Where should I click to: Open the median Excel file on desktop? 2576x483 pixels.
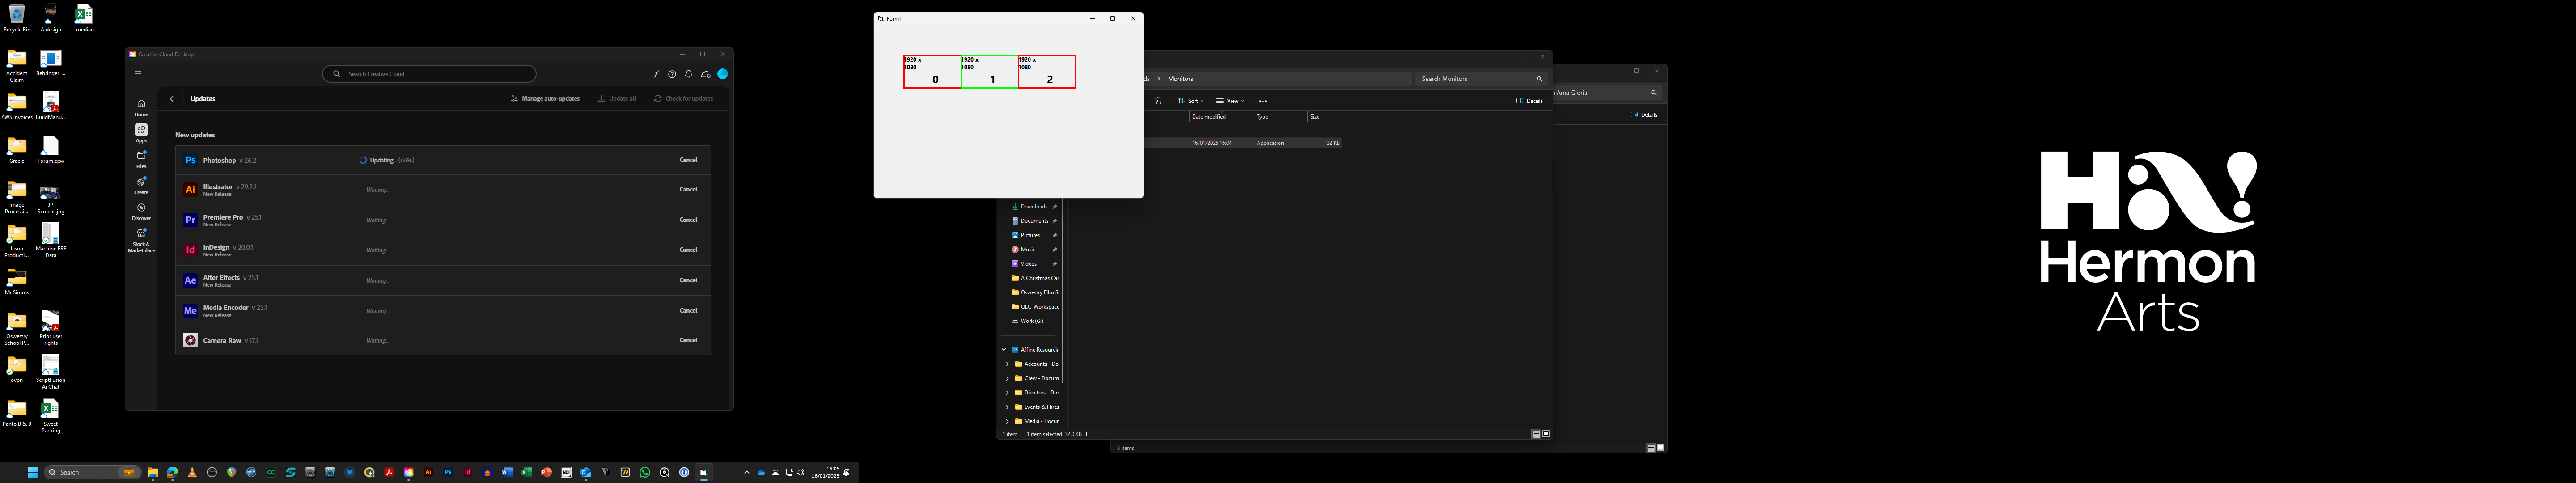pyautogui.click(x=84, y=18)
